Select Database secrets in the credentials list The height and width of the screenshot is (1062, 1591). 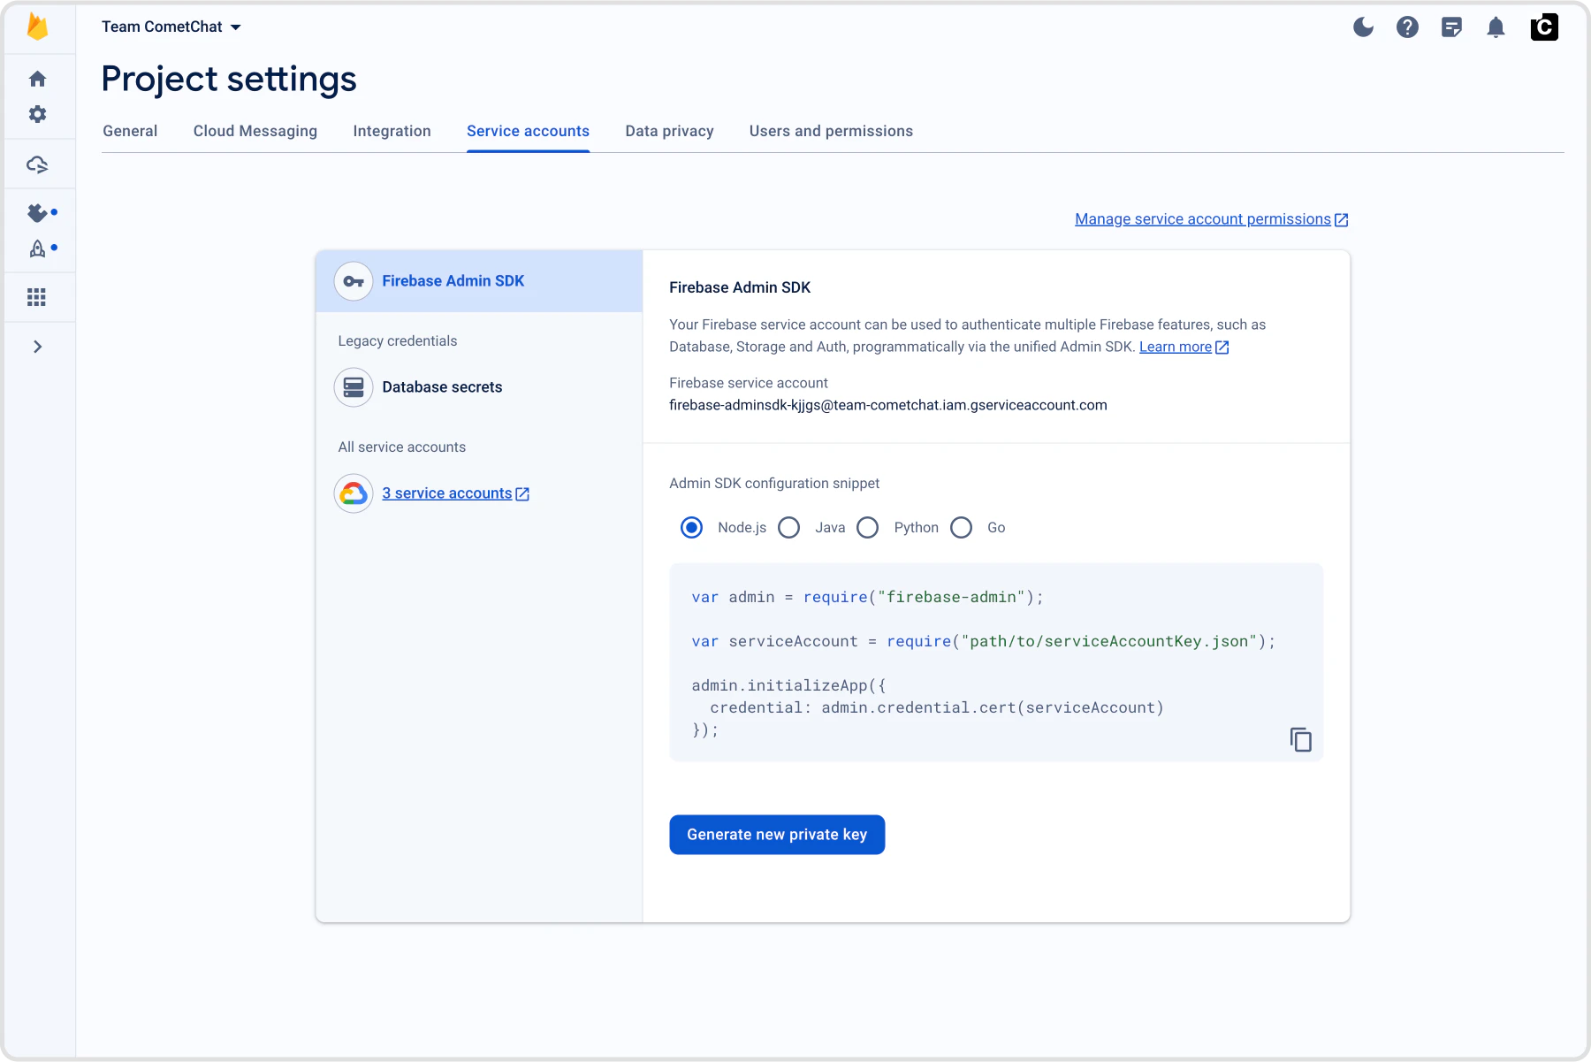[x=442, y=386]
